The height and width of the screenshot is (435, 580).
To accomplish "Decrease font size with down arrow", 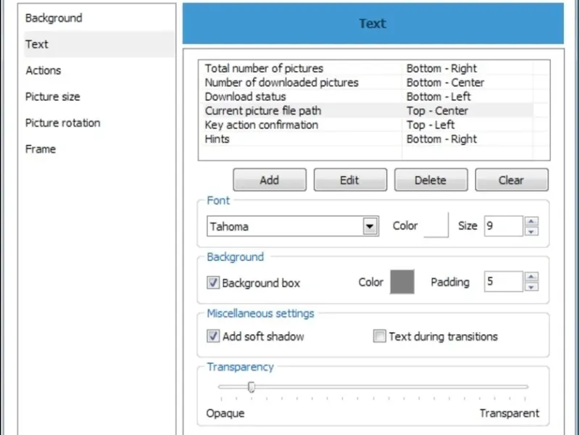I will tap(532, 231).
